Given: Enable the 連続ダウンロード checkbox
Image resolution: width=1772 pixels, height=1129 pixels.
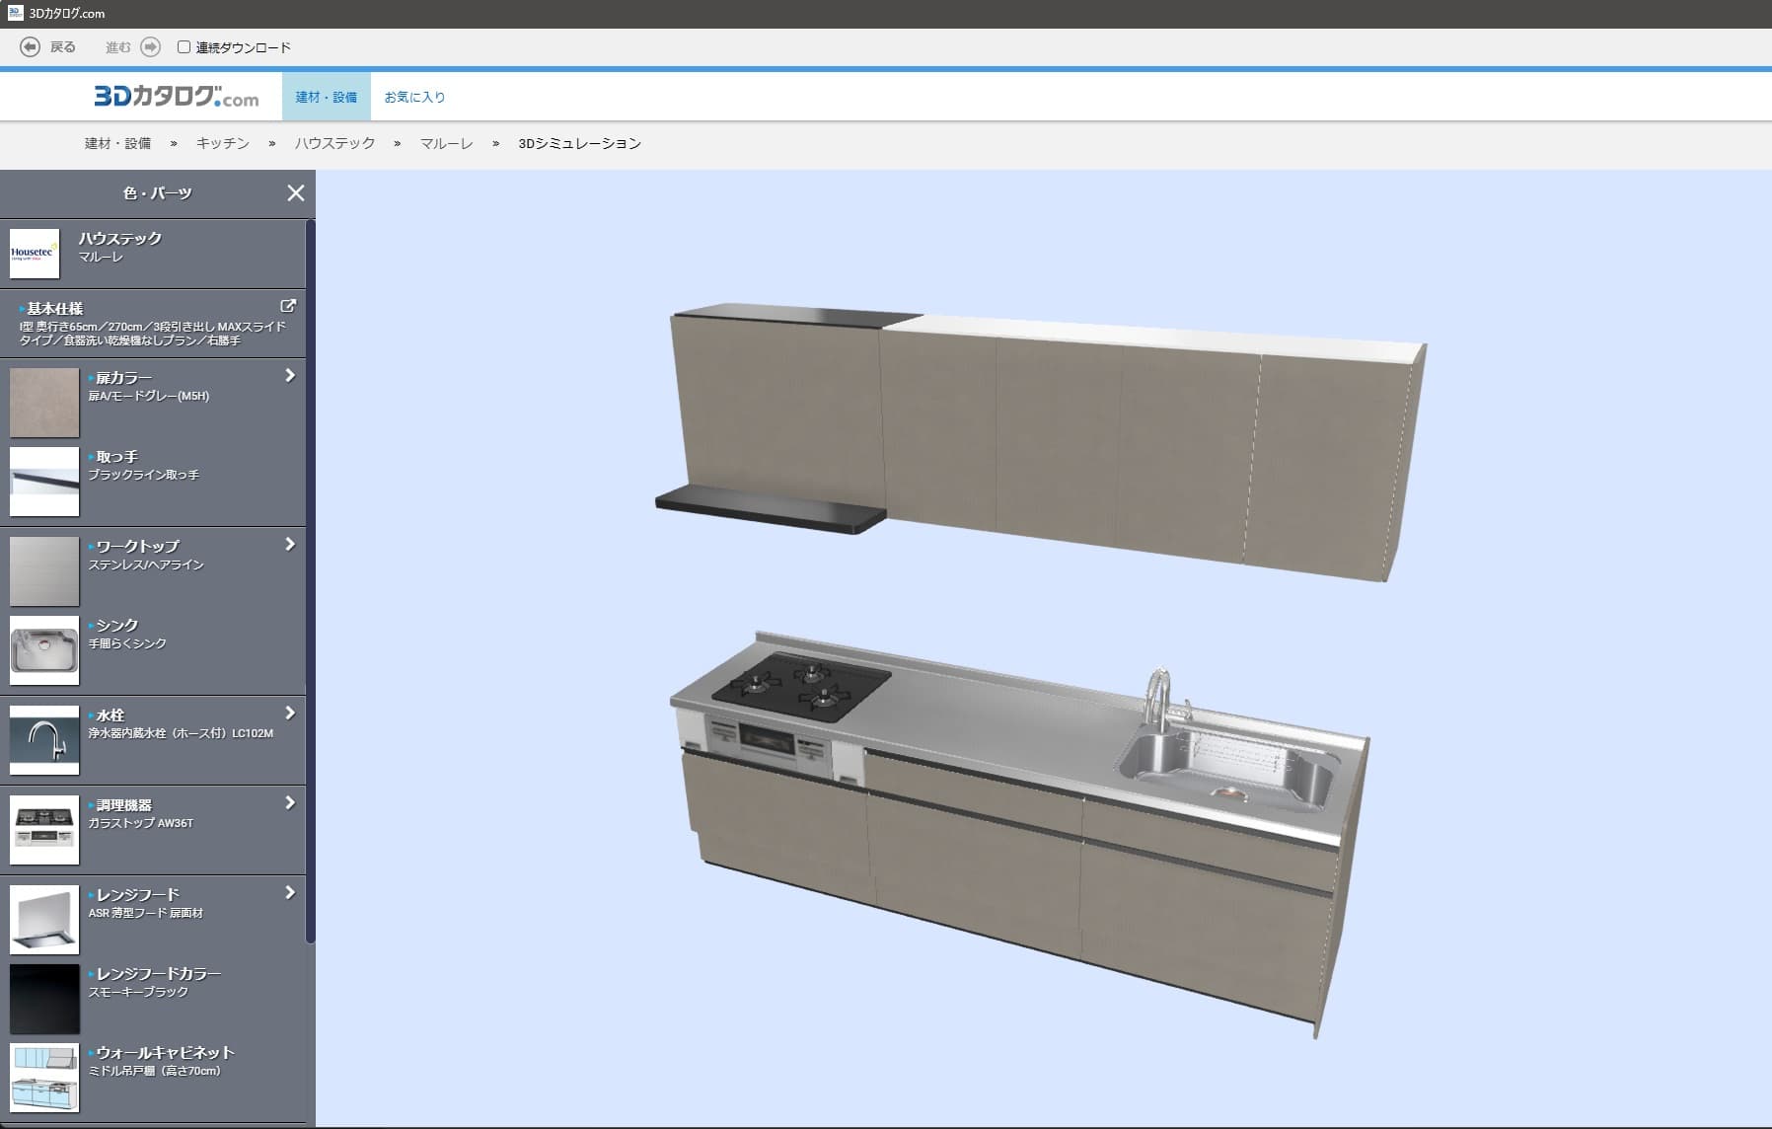Looking at the screenshot, I should click(184, 47).
